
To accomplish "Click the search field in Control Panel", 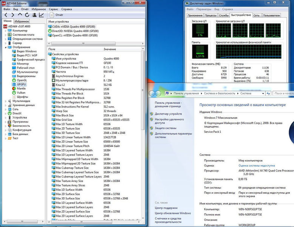I will tap(283, 93).
